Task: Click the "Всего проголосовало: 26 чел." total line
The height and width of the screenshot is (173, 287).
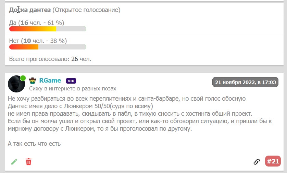Action: coord(50,59)
